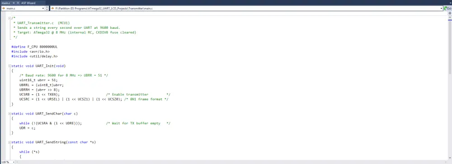452x164 pixels.
Task: Click the 'uint16_t ubrr = 51;' line
Action: [38, 80]
